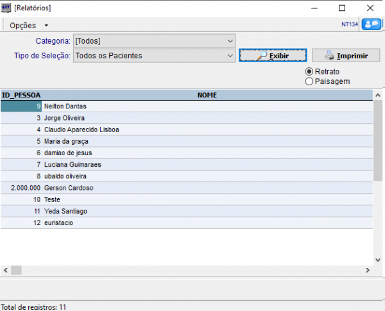Maximize the Relatórios window
Screen dimensions: 385x311
(342, 8)
